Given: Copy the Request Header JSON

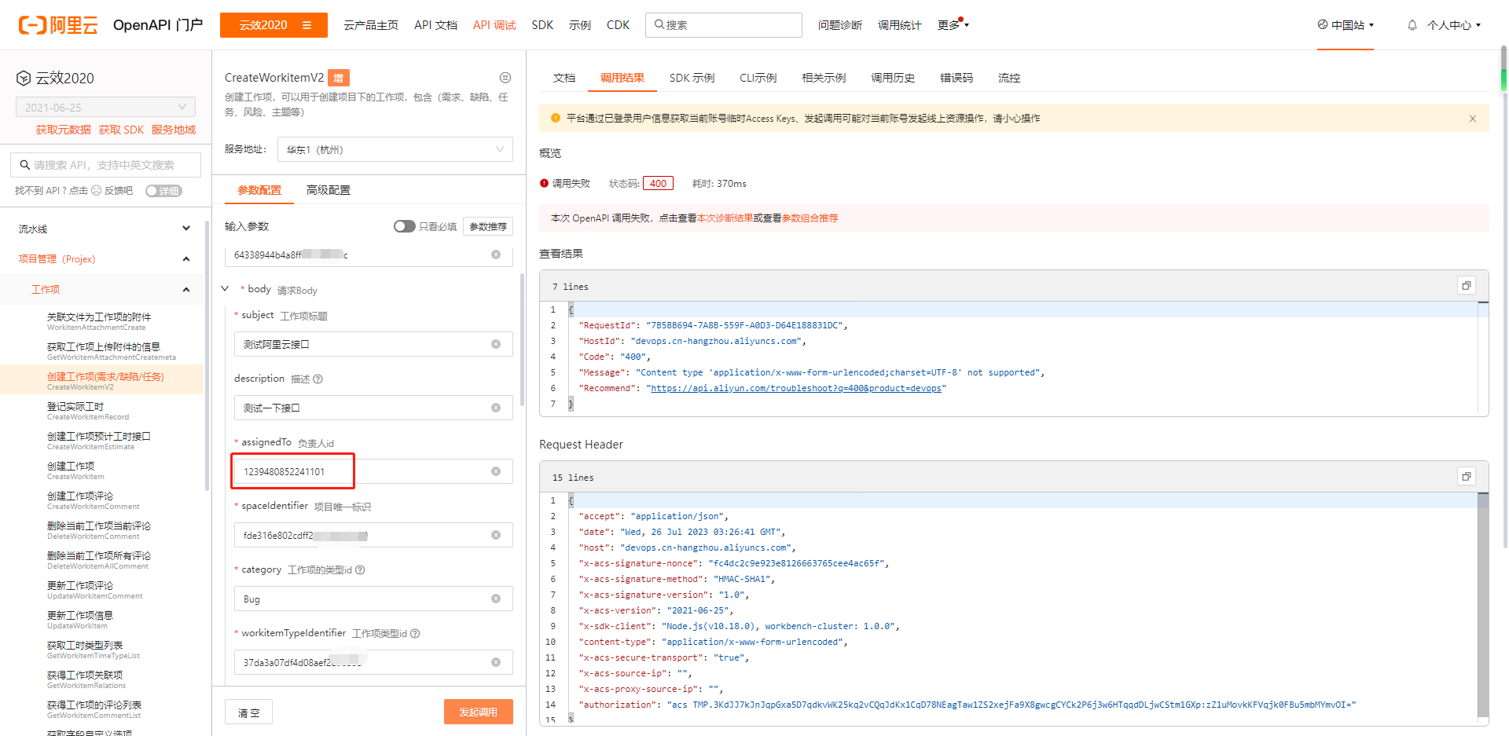Looking at the screenshot, I should click(x=1466, y=477).
